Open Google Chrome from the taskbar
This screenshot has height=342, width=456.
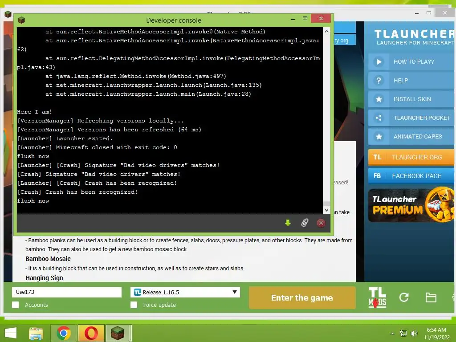click(x=64, y=333)
